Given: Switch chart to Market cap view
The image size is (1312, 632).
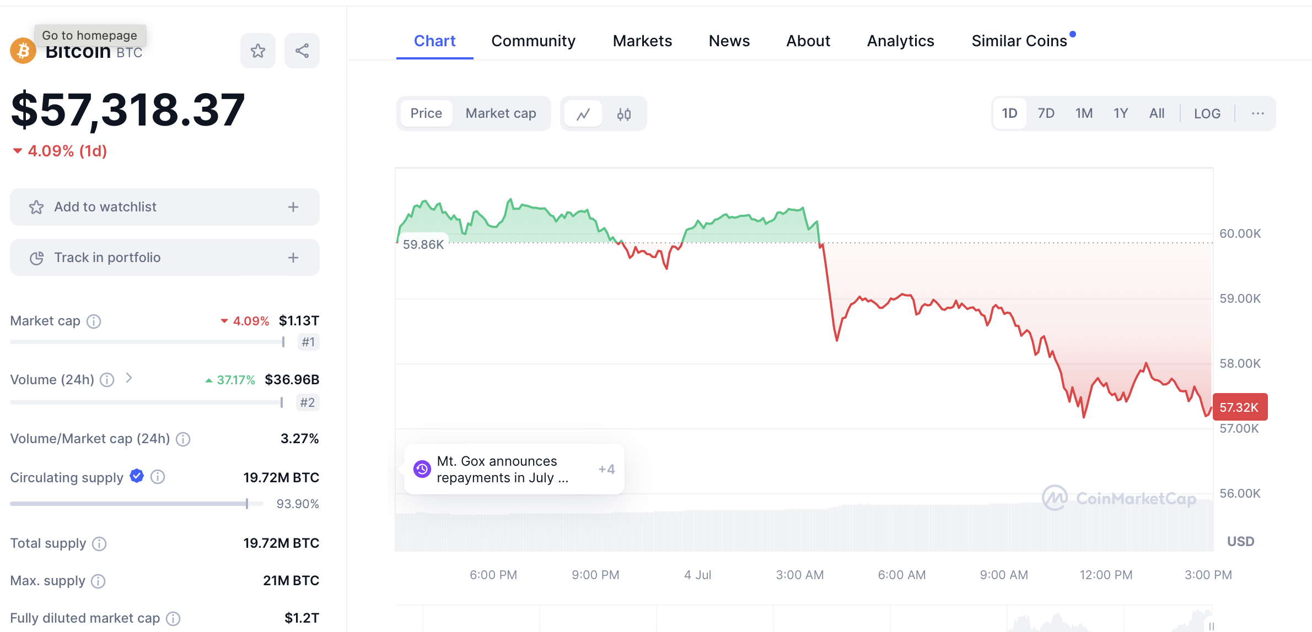Looking at the screenshot, I should point(501,113).
